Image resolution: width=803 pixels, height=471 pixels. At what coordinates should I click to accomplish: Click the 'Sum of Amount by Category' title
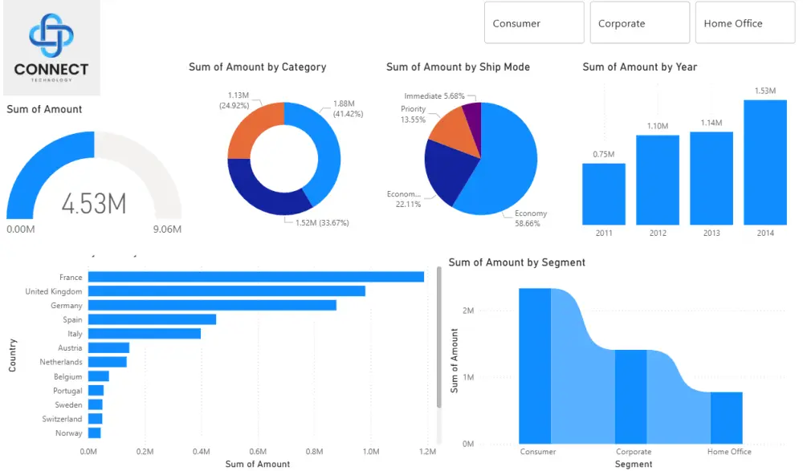click(x=257, y=67)
